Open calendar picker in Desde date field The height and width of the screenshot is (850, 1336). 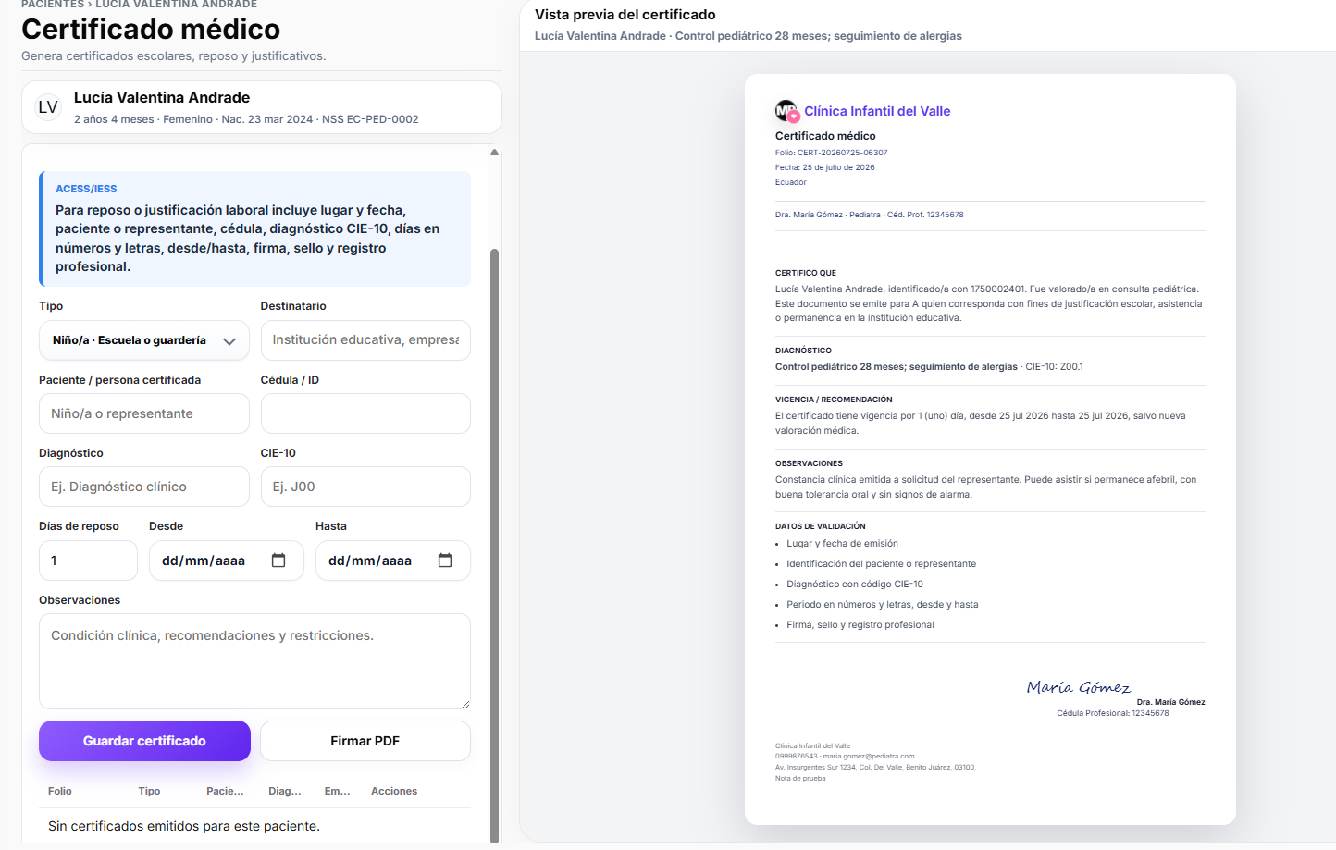[278, 561]
